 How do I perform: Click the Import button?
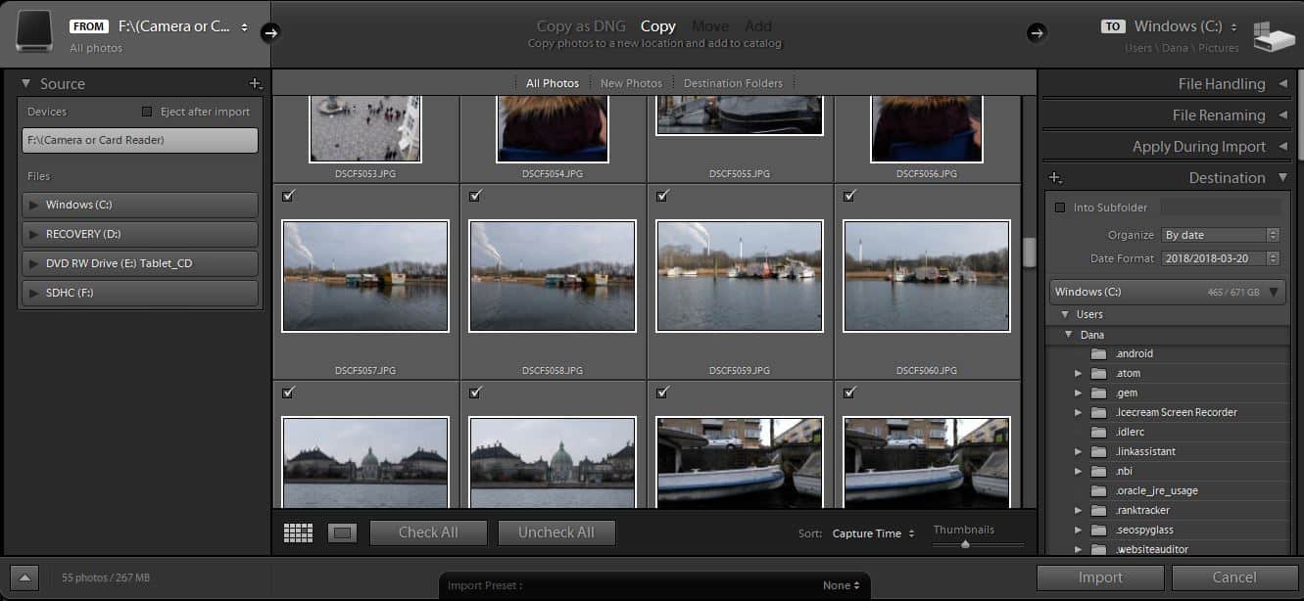click(x=1100, y=578)
